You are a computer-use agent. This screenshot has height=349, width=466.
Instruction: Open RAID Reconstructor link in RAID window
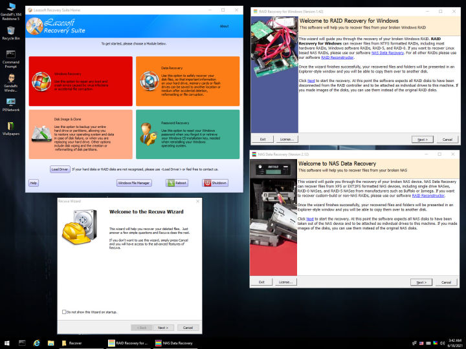[337, 58]
